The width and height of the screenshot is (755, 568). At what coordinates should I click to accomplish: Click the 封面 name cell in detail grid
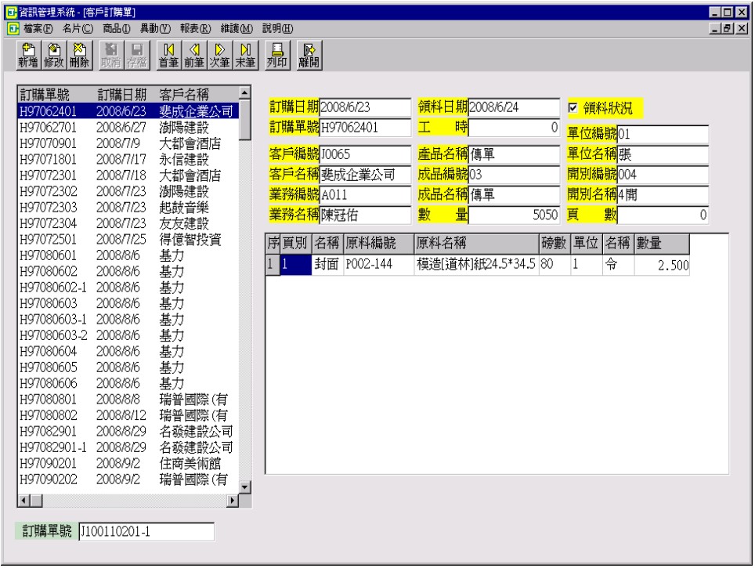point(327,265)
